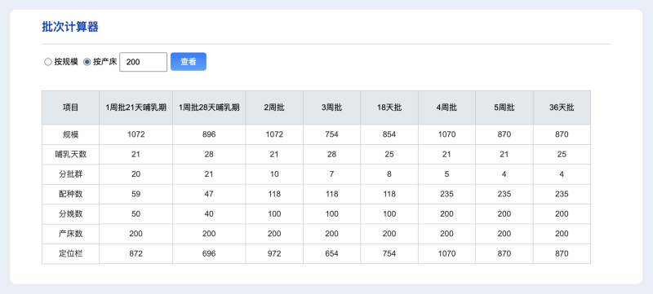Select the 按规模 radio button

coord(48,62)
